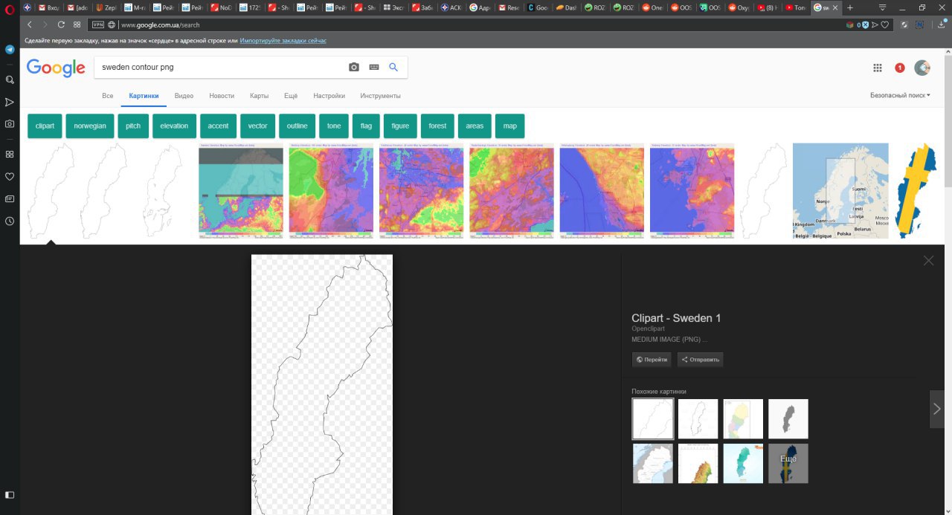Switch to the Карты tab
This screenshot has width=952, height=515.
(x=259, y=96)
